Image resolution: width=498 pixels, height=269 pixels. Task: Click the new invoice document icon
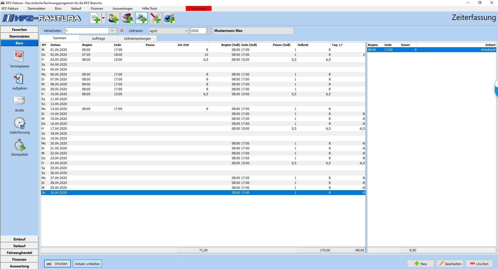click(96, 18)
